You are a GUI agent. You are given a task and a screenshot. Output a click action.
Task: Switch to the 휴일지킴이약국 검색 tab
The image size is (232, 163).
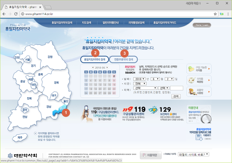click(x=95, y=59)
